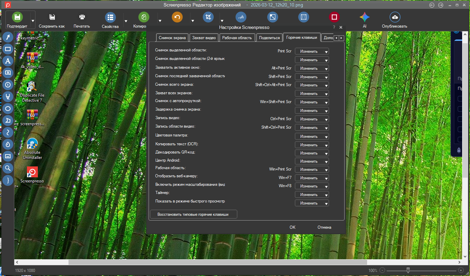Viewport: 470px width, 276px height.
Task: Click the previous image arrow in title bar
Action: (x=432, y=5)
